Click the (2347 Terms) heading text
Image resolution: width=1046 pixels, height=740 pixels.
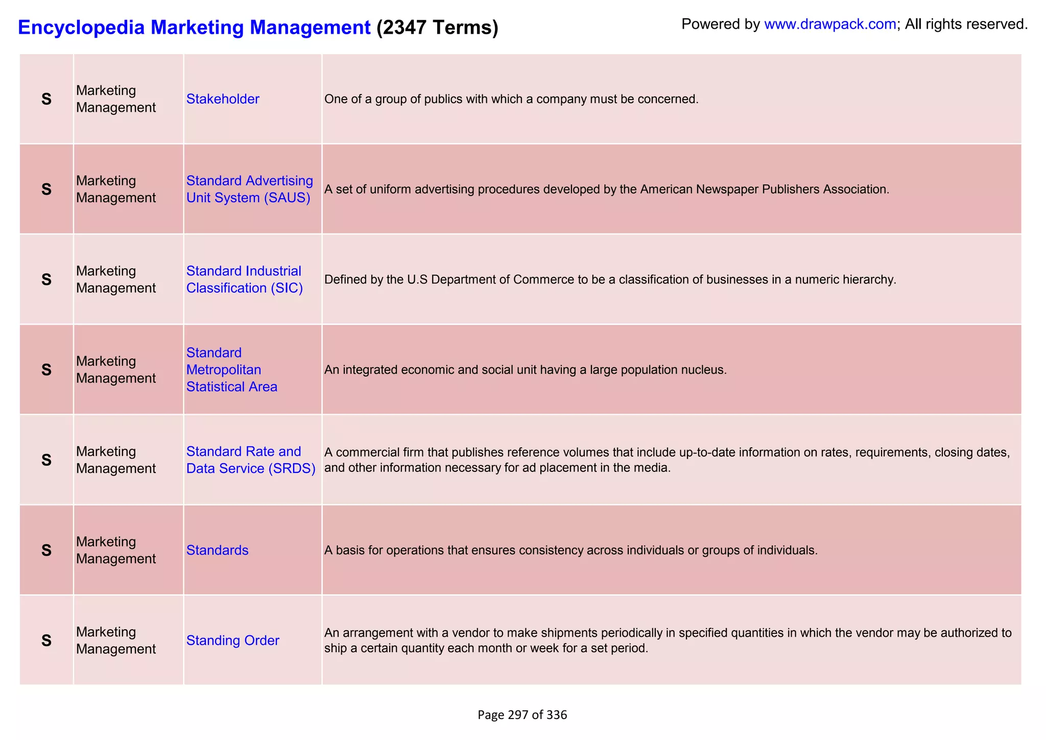pos(437,27)
